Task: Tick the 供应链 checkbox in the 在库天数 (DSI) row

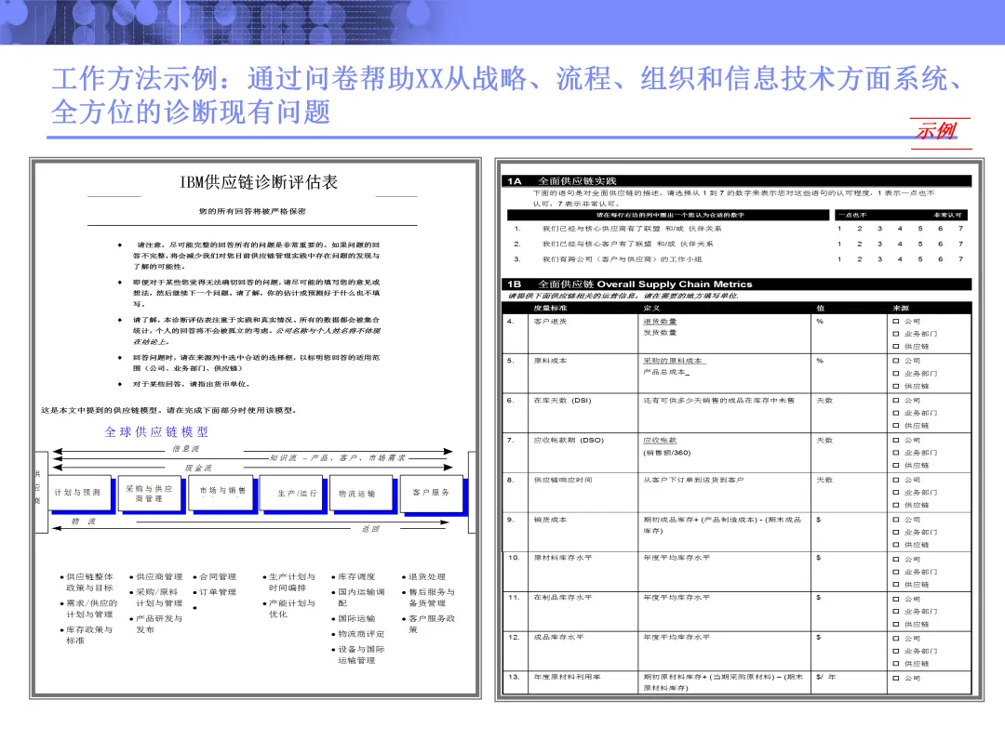Action: (896, 426)
